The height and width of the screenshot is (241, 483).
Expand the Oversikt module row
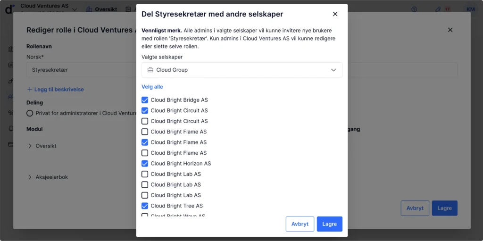tap(30, 146)
